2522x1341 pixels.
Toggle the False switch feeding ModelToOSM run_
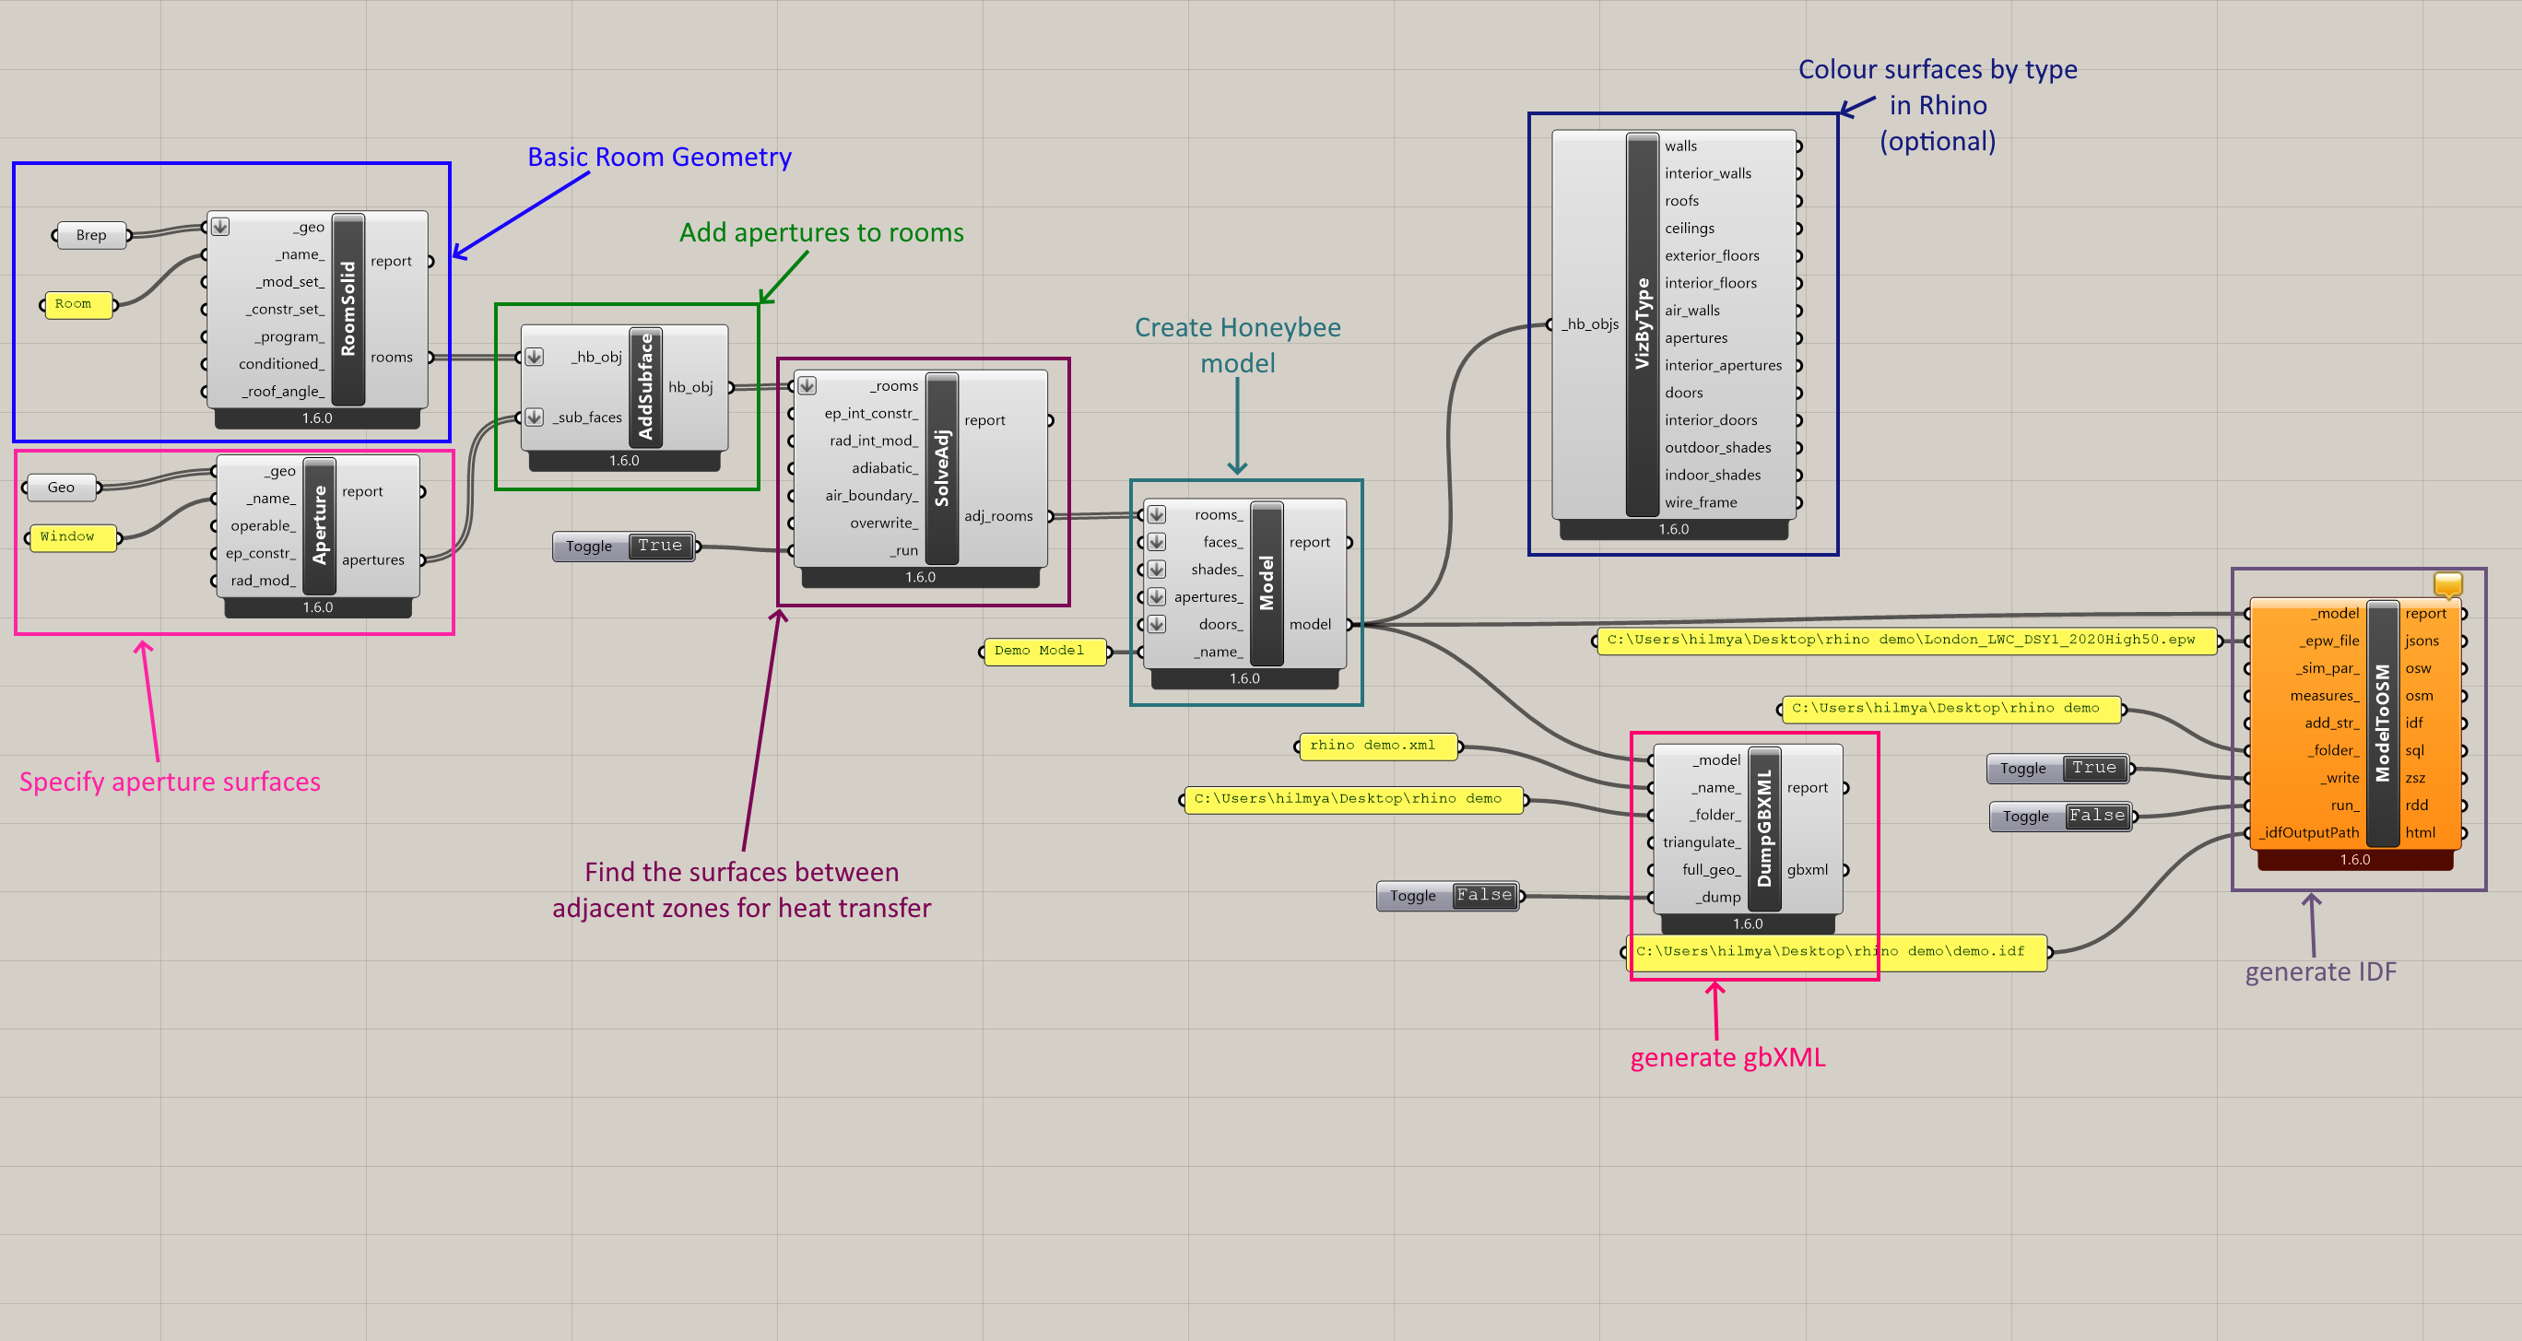pyautogui.click(x=2097, y=816)
